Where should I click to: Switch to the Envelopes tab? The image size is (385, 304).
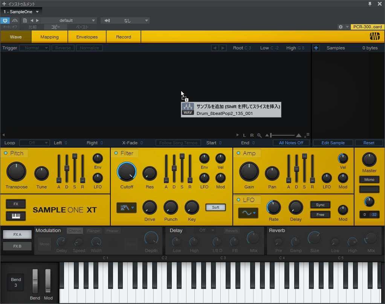[x=87, y=37]
